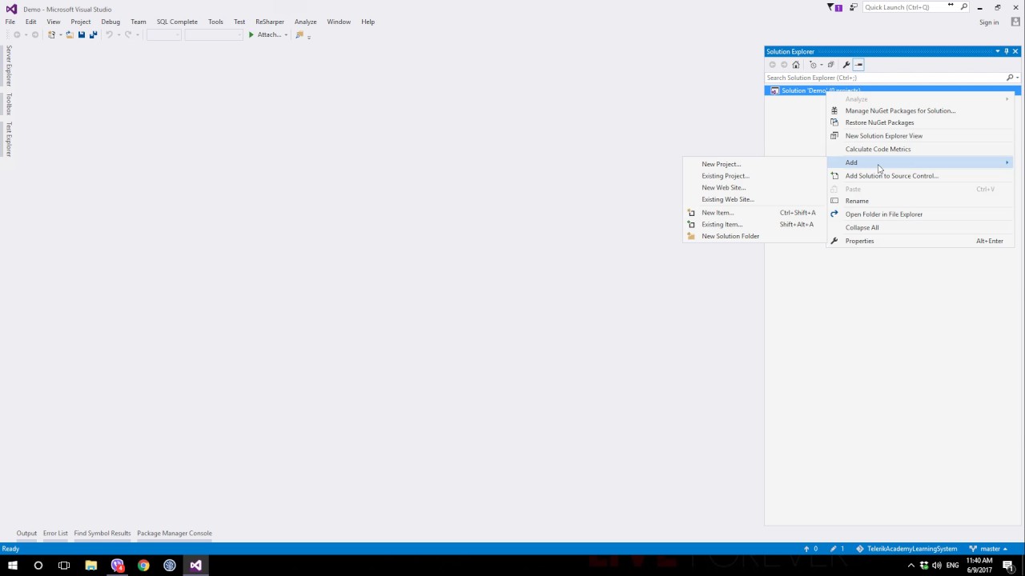
Task: Open the toolbar overflow options arrow
Action: (309, 35)
